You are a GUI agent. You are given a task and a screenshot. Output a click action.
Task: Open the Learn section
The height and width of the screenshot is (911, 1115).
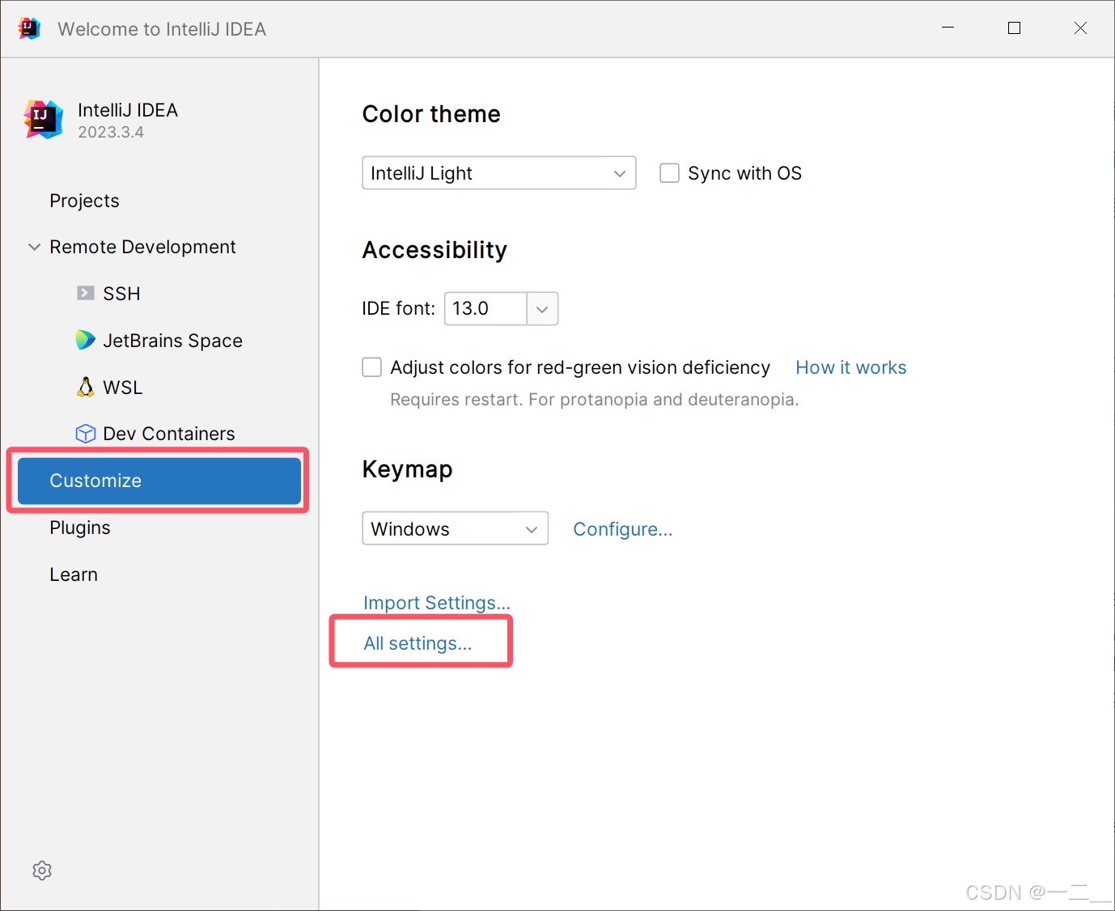tap(74, 574)
